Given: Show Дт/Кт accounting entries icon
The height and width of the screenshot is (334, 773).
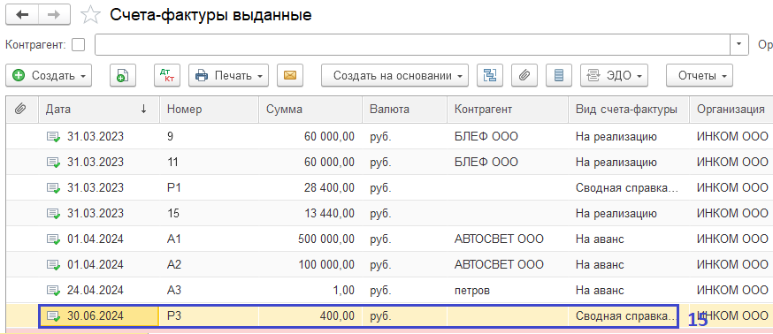Looking at the screenshot, I should tap(168, 75).
